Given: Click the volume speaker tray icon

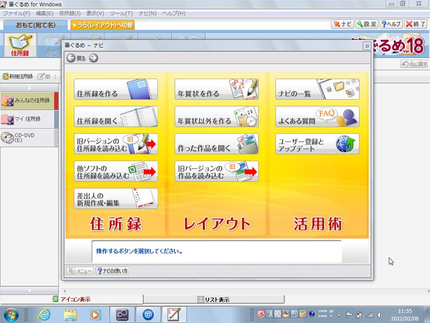Looking at the screenshot, I should (x=380, y=315).
